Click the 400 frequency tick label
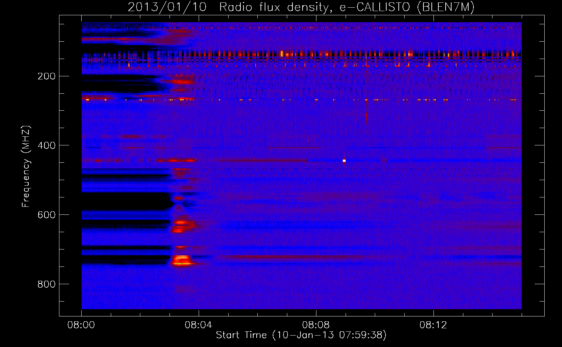The height and width of the screenshot is (347, 562). (47, 145)
